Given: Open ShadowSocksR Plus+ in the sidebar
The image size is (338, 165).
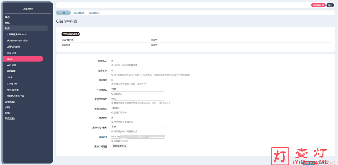Looking at the screenshot, I should point(18,41).
